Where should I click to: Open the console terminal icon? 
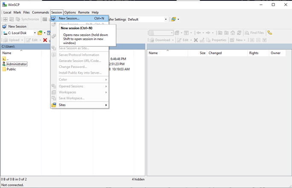(45, 19)
